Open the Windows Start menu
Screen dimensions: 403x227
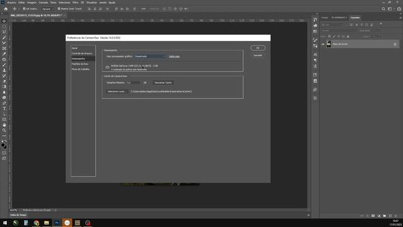coord(5,223)
